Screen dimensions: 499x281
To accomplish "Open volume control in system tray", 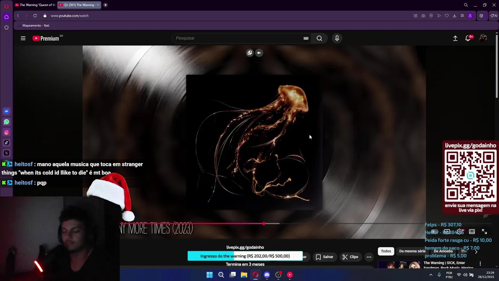I will (x=465, y=275).
